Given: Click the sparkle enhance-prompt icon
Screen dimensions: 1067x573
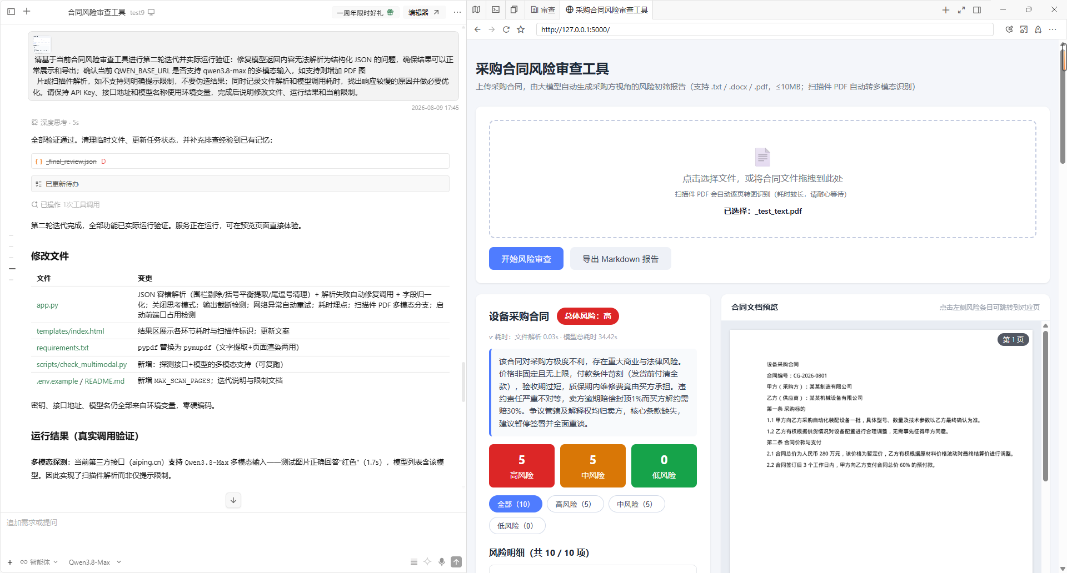Looking at the screenshot, I should (x=427, y=562).
